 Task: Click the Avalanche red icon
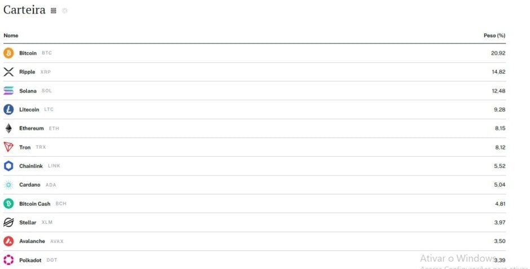[8, 241]
